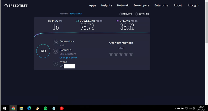This screenshot has height=111, width=208.
Task: Click the 98.72 download speed value
Action: [87, 27]
